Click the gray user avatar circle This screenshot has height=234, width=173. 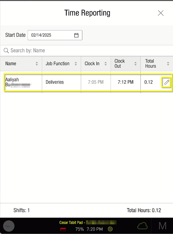click(9, 226)
